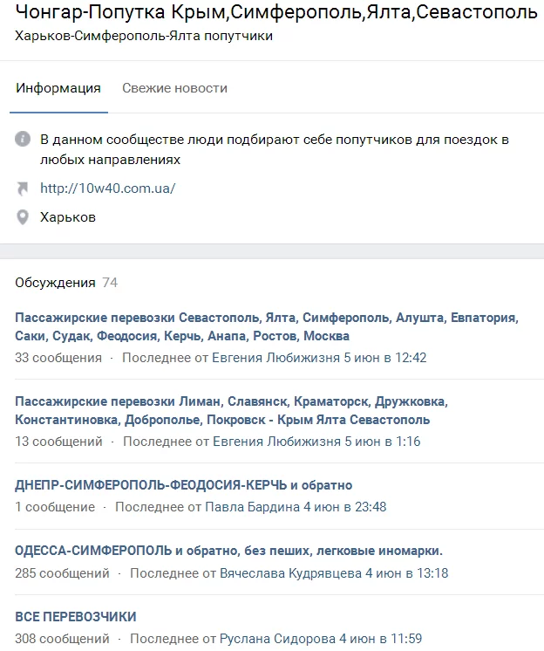Open the ОДЕССА-СИМФЕРОПОЛЬ discussion topic
Image resolution: width=544 pixels, height=651 pixels.
pyautogui.click(x=228, y=551)
